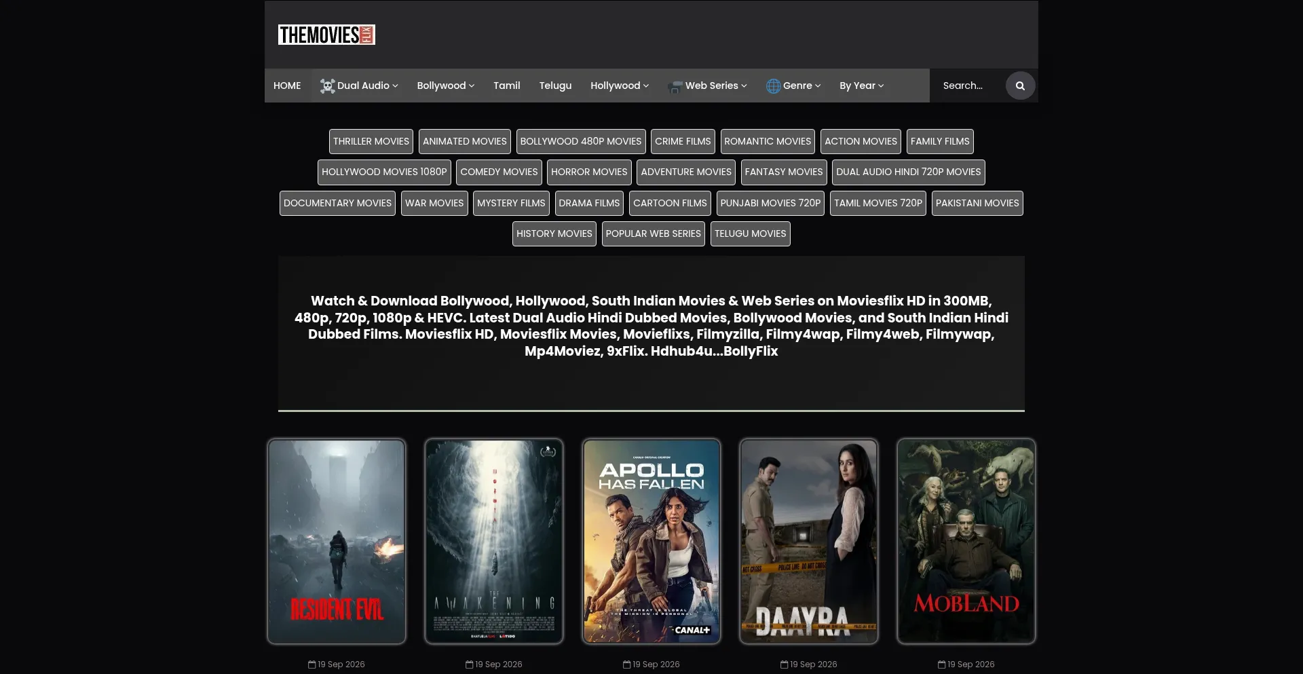Expand the By Year dropdown menu

(862, 86)
